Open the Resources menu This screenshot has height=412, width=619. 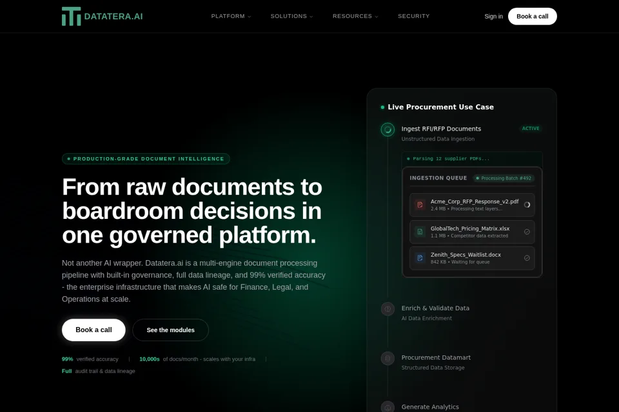pyautogui.click(x=355, y=16)
